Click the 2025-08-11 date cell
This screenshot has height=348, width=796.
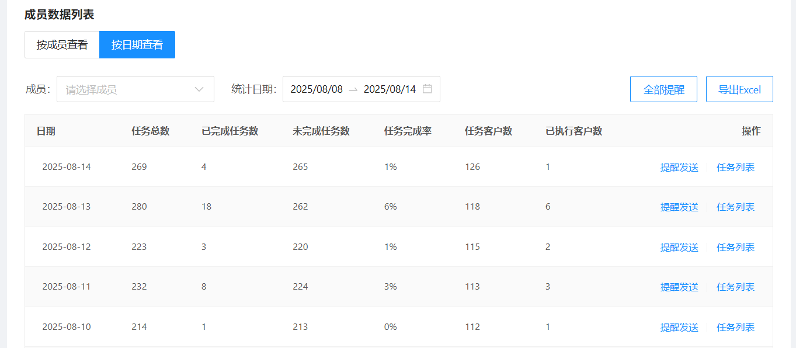click(x=67, y=287)
